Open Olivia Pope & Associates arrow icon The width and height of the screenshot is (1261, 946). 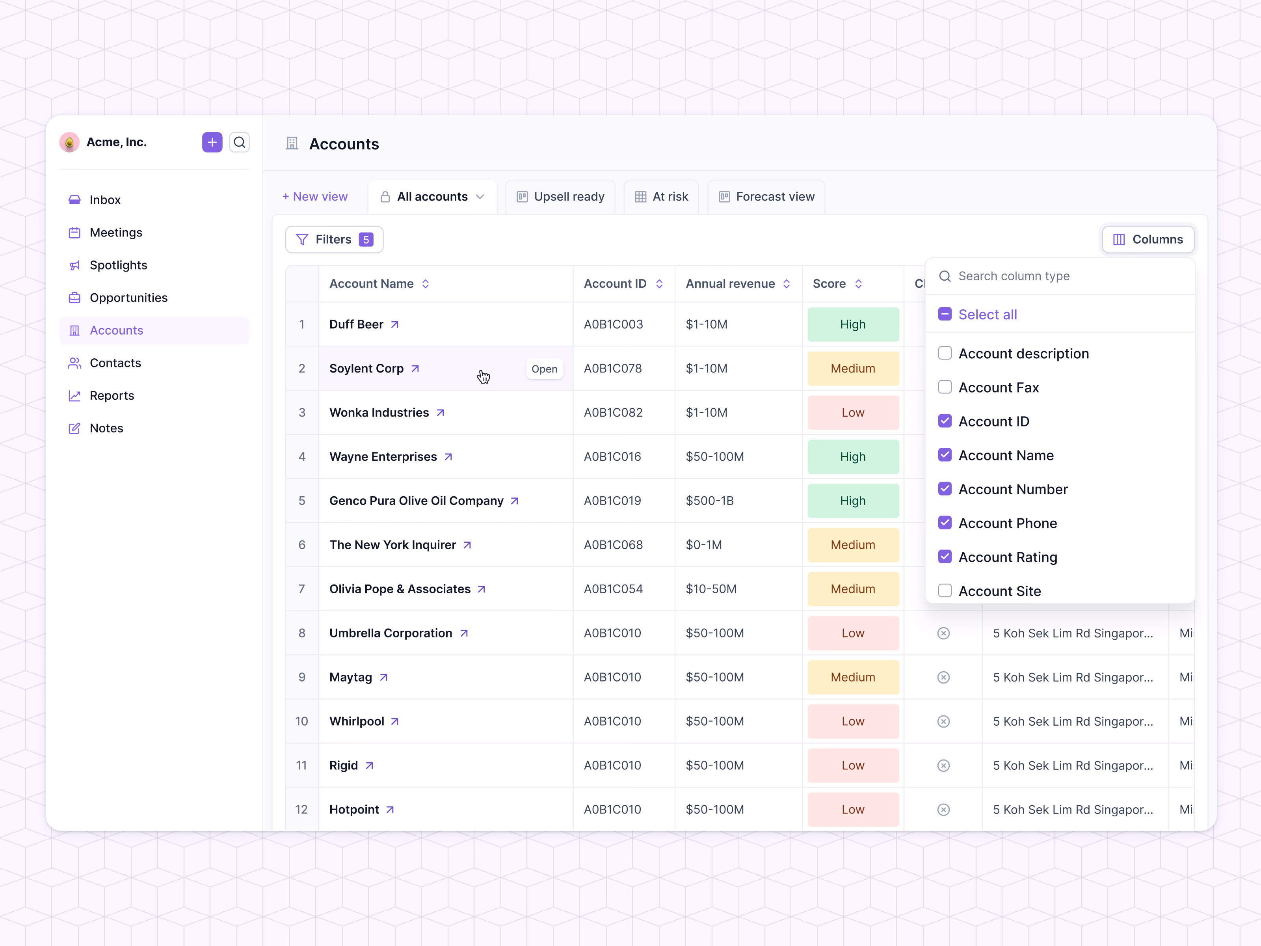click(x=481, y=589)
